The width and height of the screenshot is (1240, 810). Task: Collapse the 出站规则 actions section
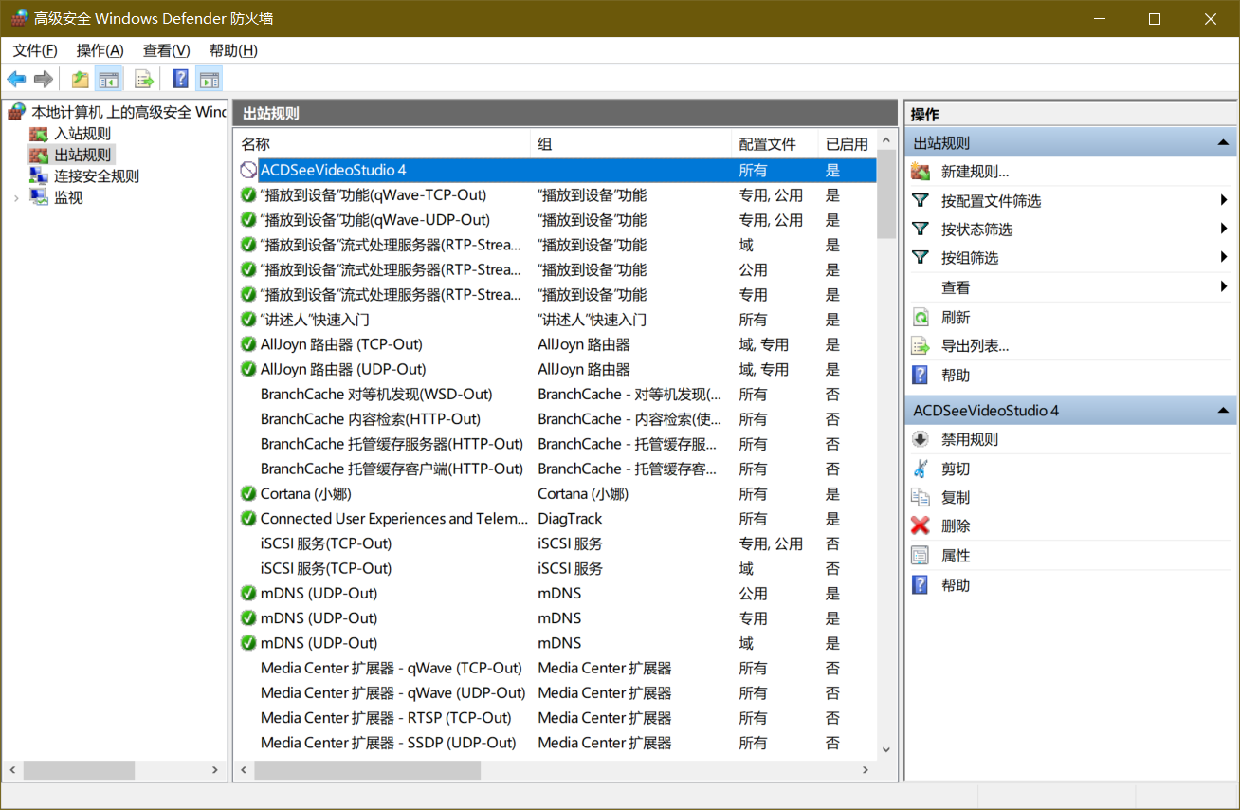[1223, 143]
